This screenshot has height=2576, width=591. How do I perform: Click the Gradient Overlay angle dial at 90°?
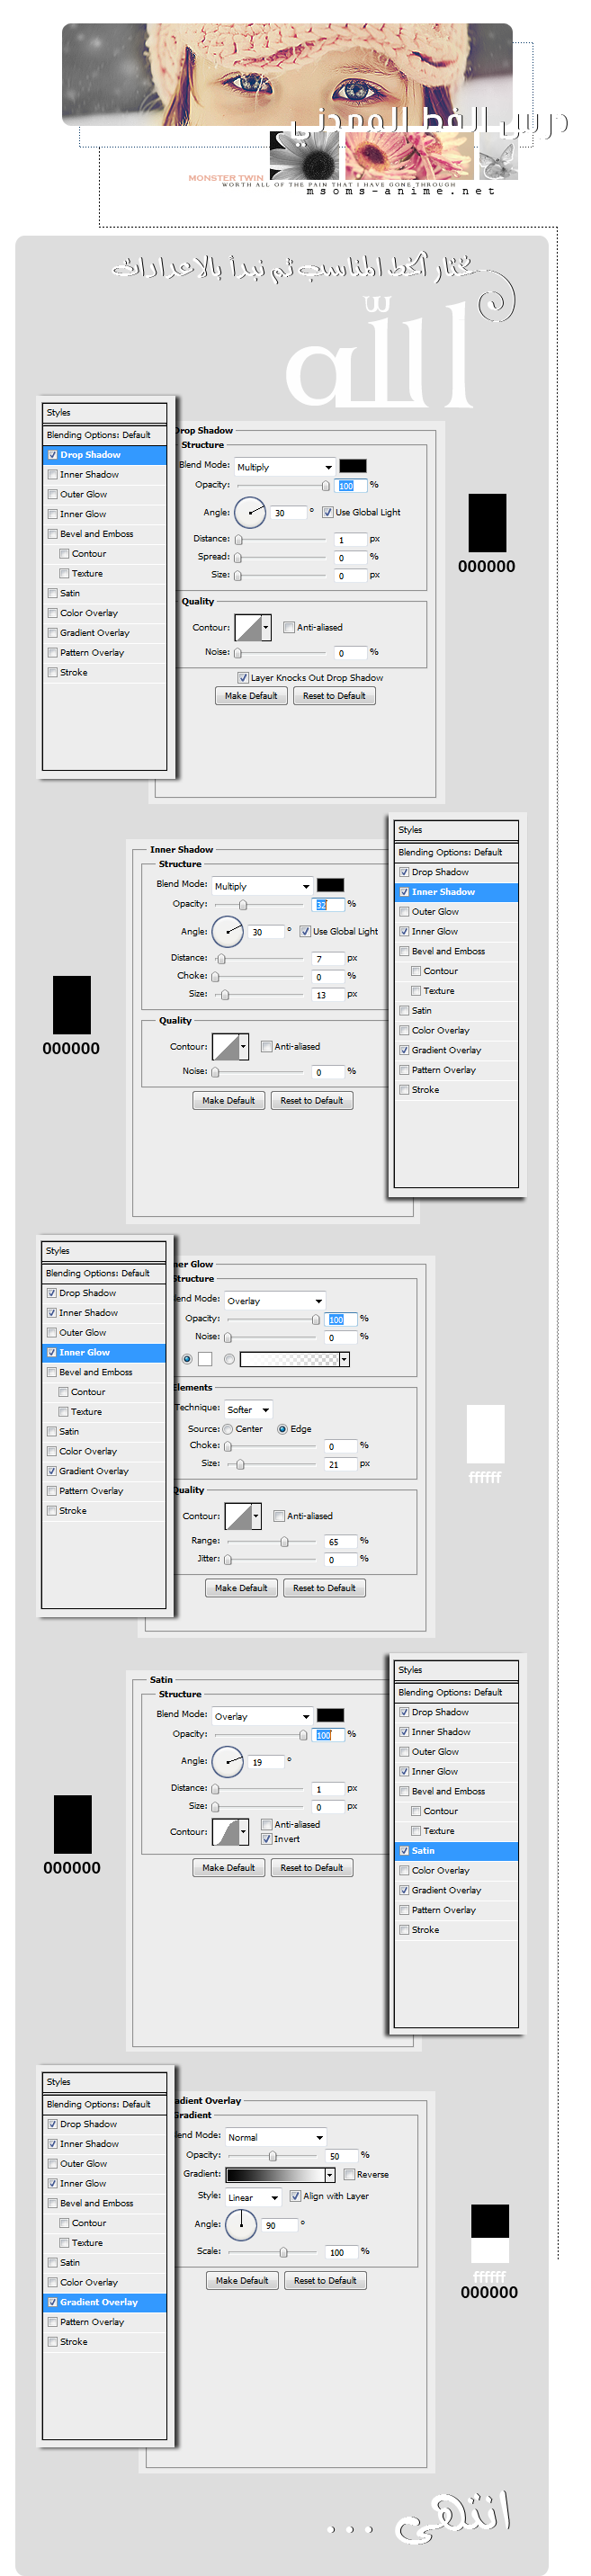pyautogui.click(x=240, y=2224)
